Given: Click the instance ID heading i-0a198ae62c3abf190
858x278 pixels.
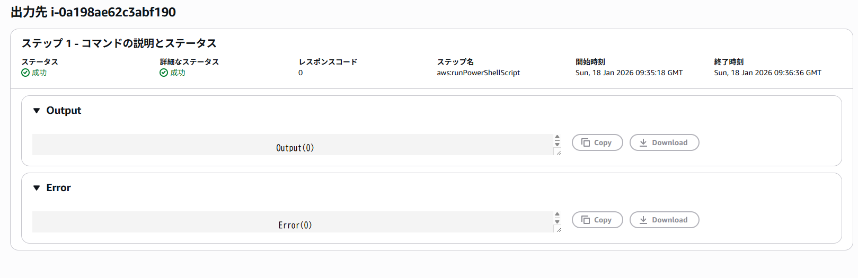Looking at the screenshot, I should tap(113, 12).
